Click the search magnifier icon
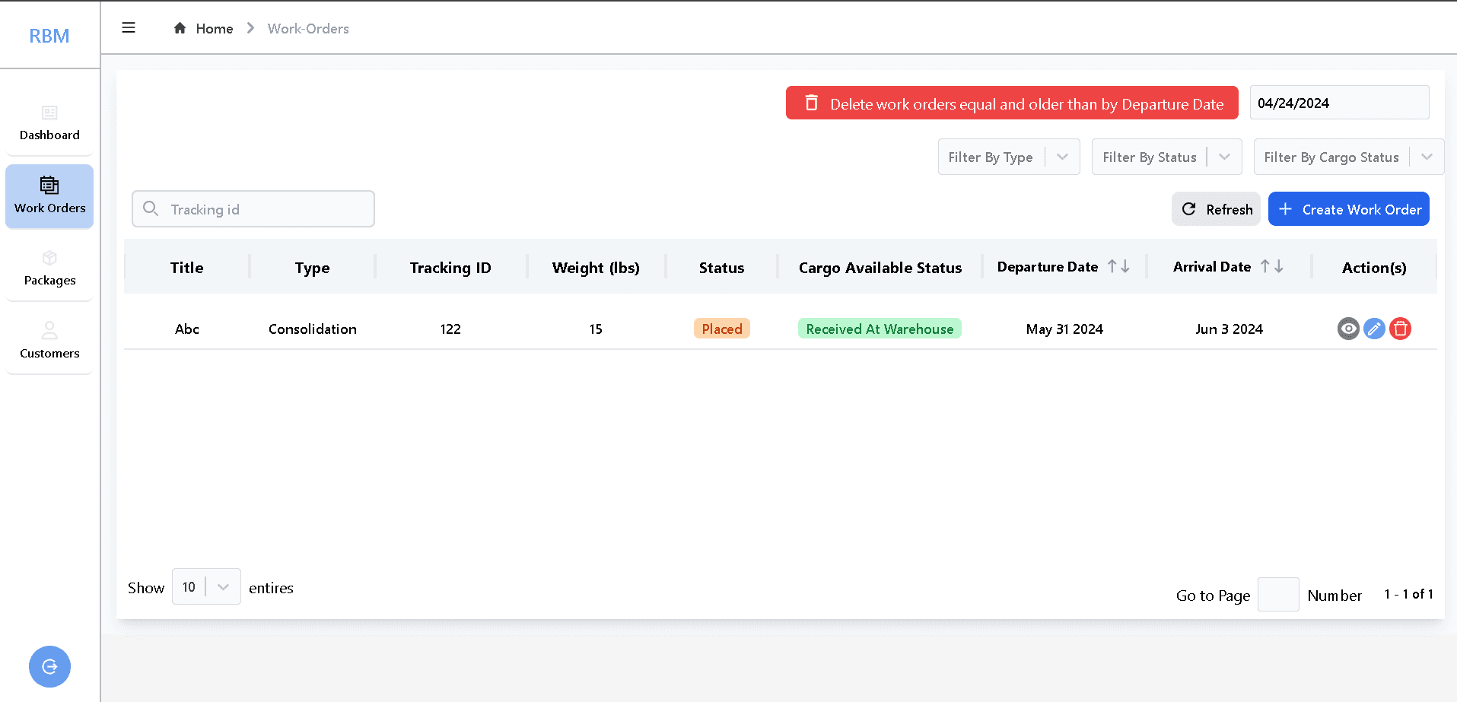Viewport: 1457px width, 702px height. pyautogui.click(x=151, y=208)
